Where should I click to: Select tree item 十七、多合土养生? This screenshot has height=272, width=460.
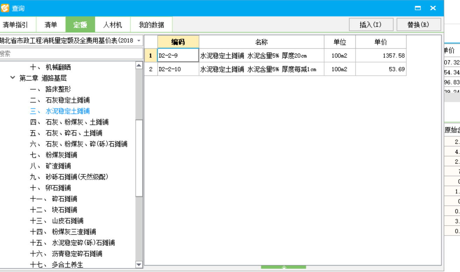pos(57,265)
